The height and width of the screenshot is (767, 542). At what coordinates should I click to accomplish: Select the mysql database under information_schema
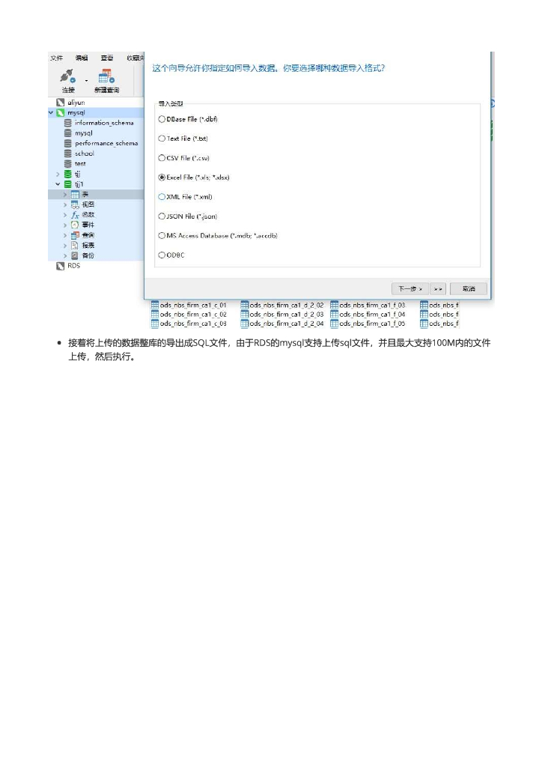tap(97, 133)
